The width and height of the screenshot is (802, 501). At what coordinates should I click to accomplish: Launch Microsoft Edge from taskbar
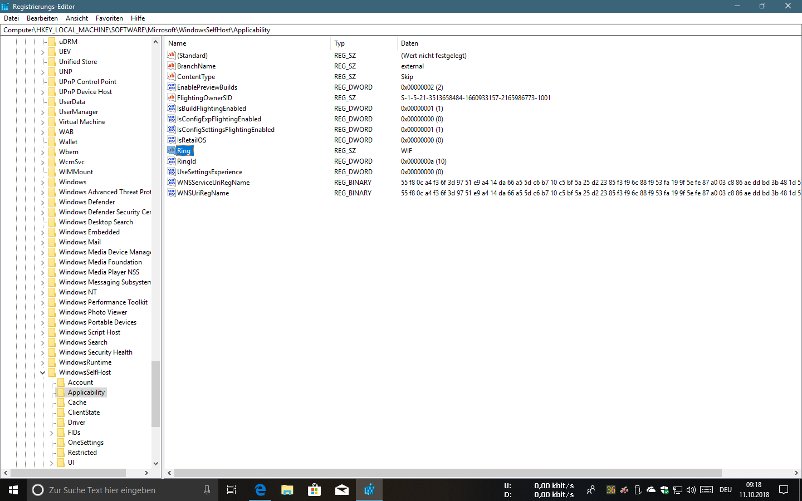(260, 490)
